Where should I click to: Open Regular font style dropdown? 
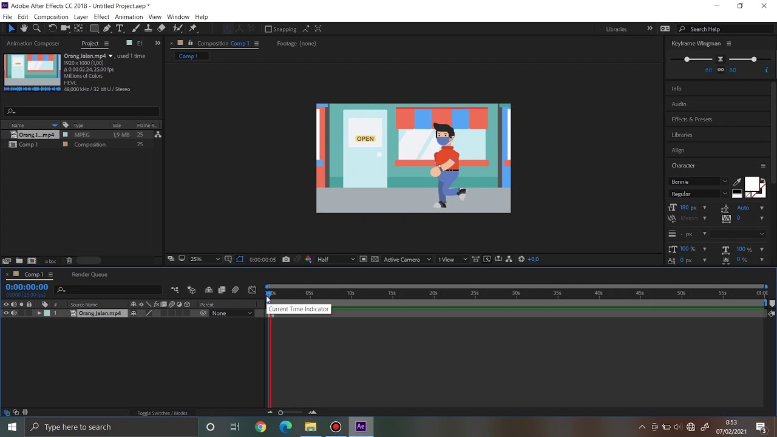(x=698, y=194)
